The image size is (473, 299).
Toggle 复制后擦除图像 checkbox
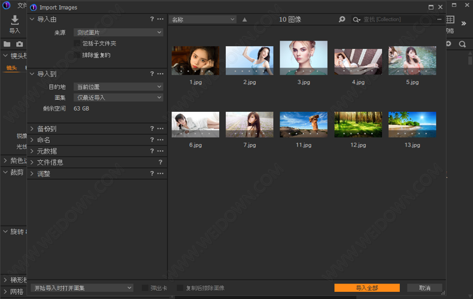coord(180,288)
